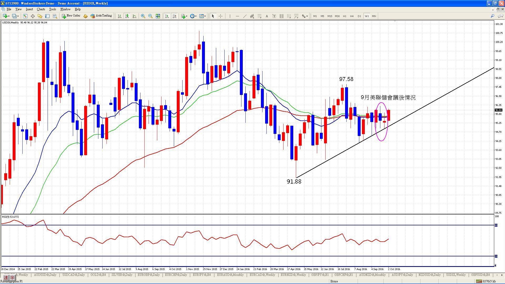Expand the Periodicity clock dropdown

pos(196,16)
